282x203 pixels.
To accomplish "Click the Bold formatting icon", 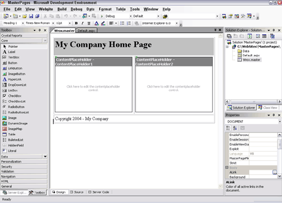I will [76, 23].
